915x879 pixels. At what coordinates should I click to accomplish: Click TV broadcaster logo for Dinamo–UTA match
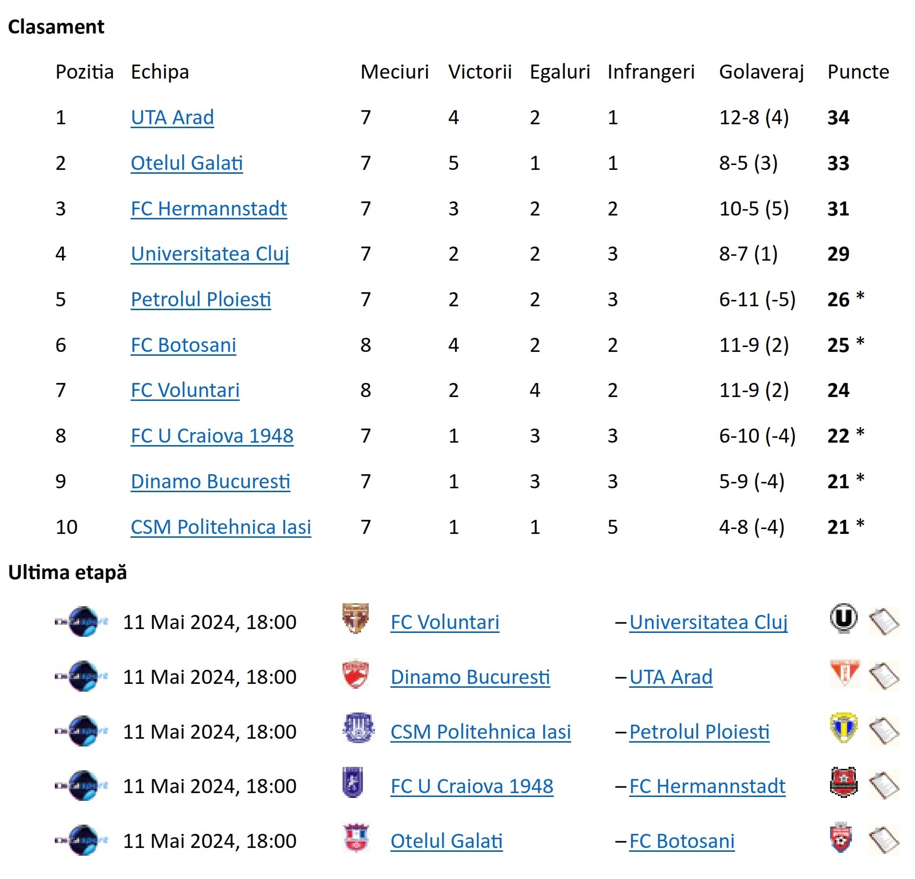click(x=82, y=676)
